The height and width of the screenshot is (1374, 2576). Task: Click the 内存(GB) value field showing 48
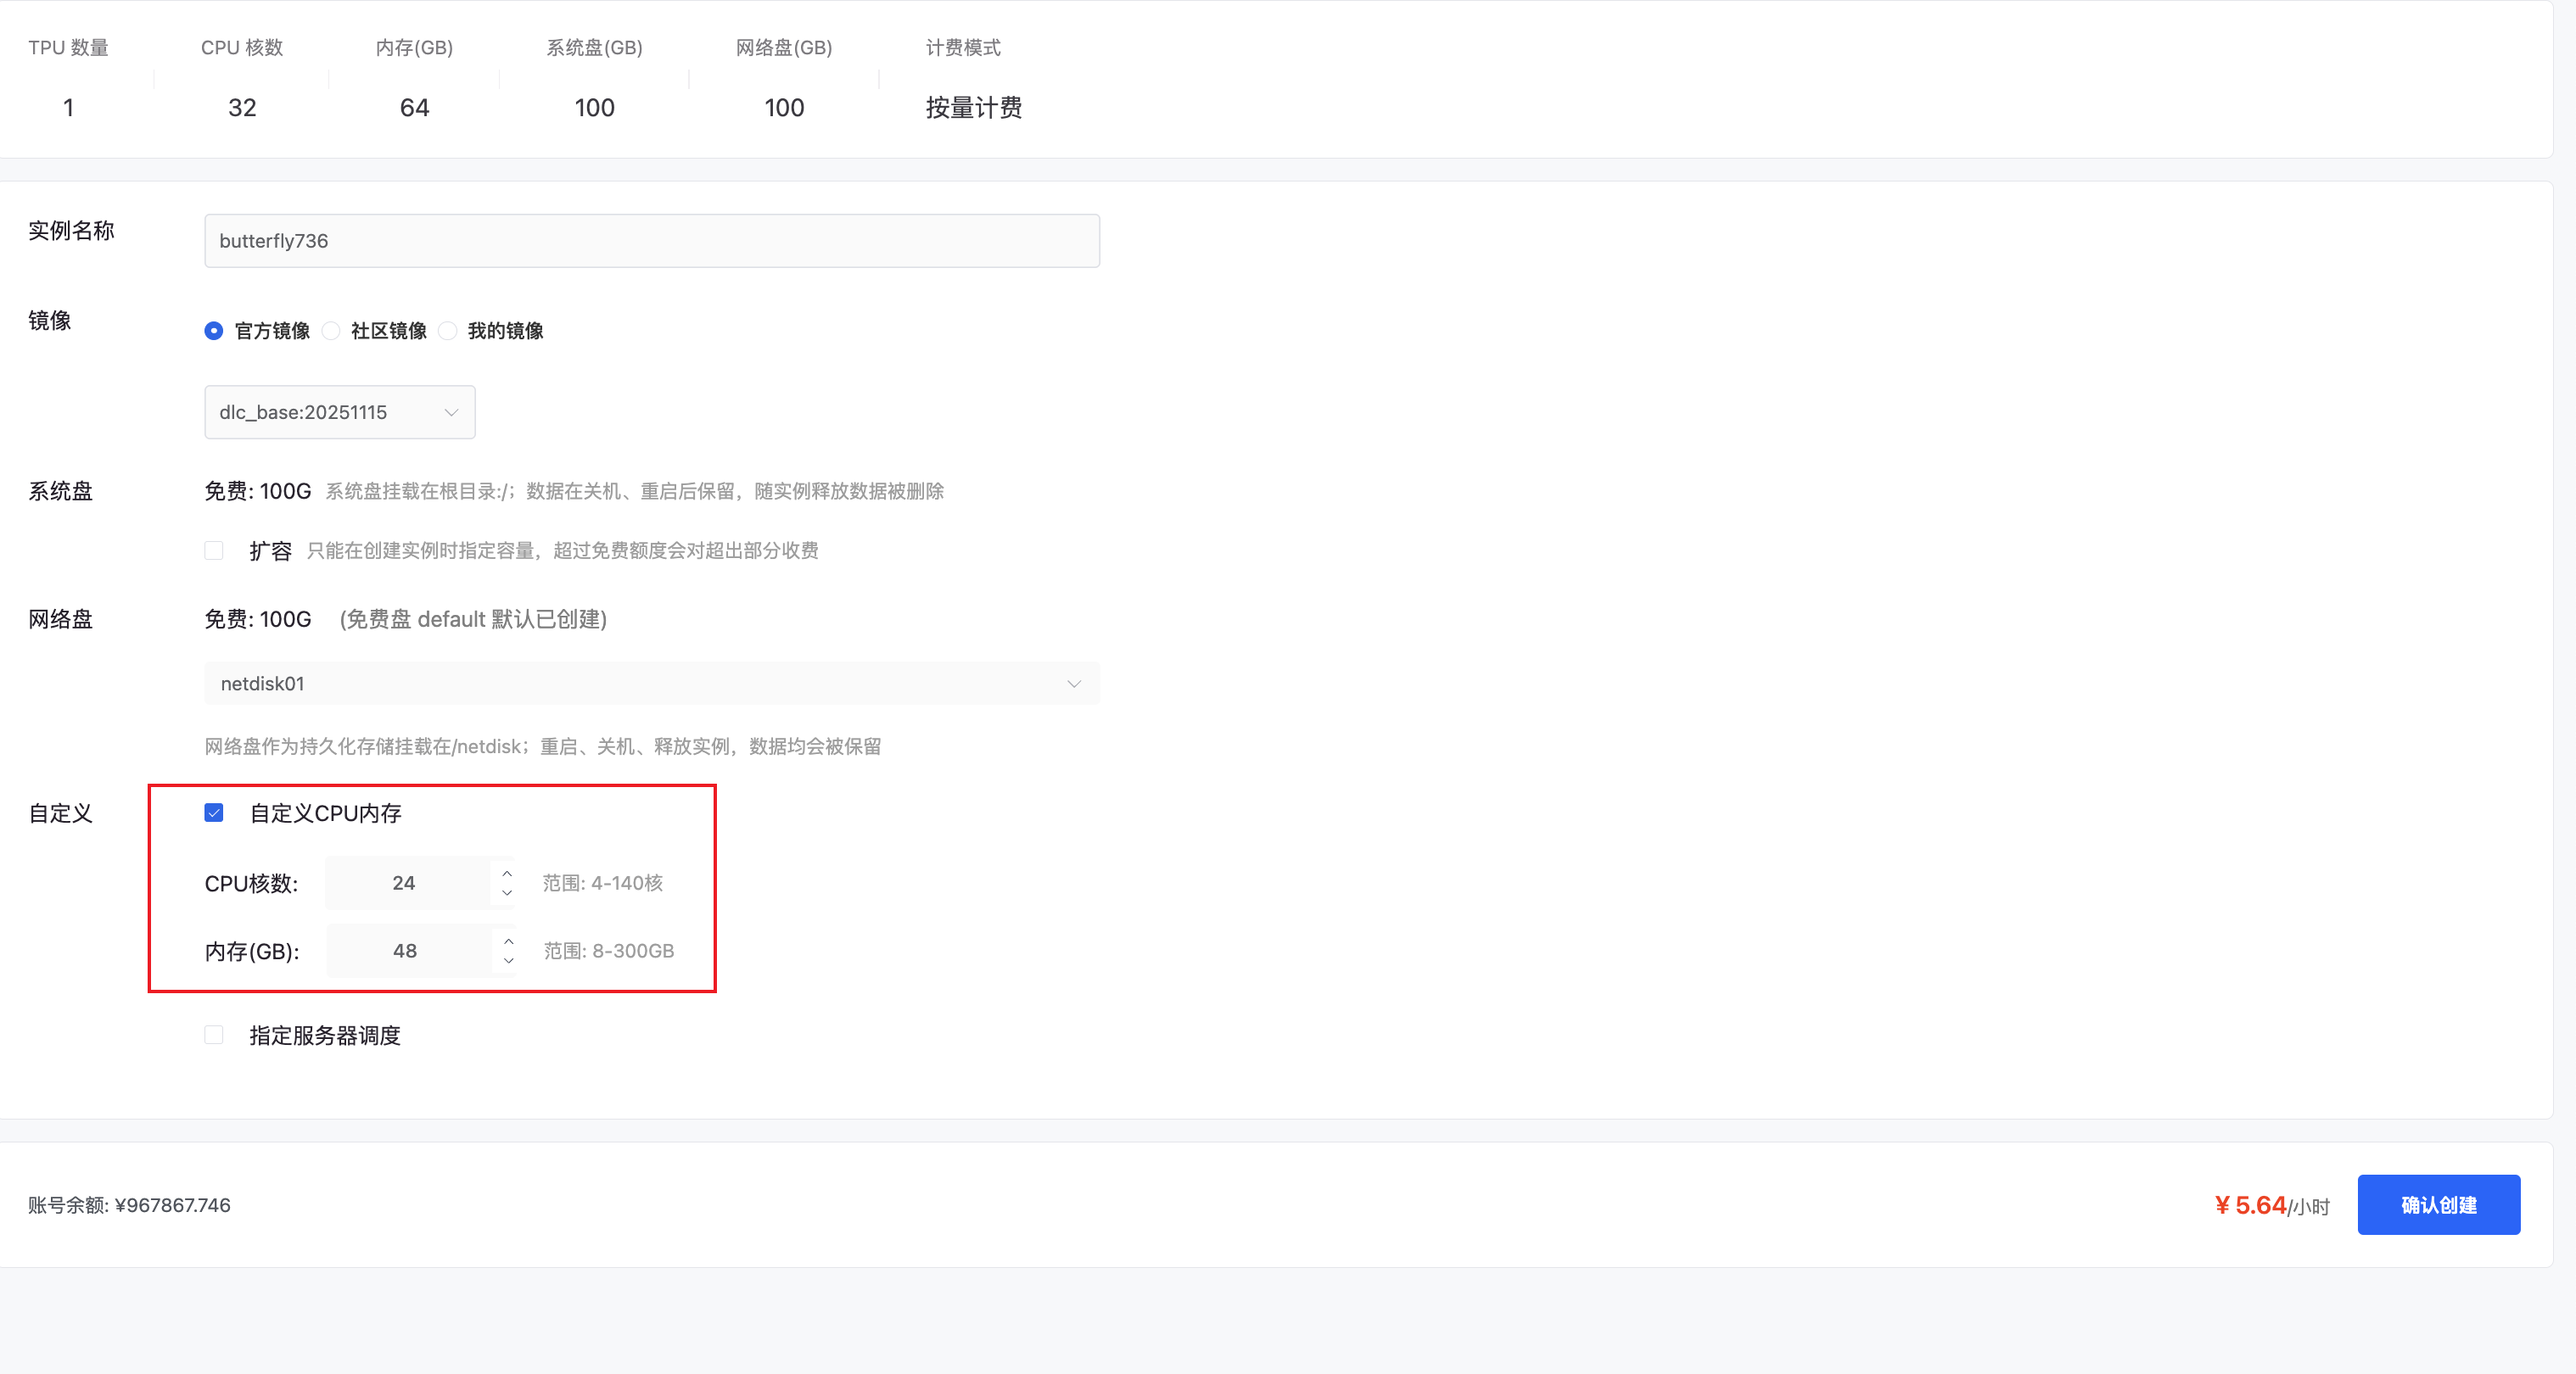406,950
